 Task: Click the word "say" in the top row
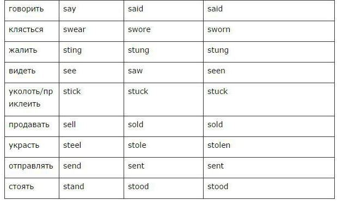click(x=70, y=9)
